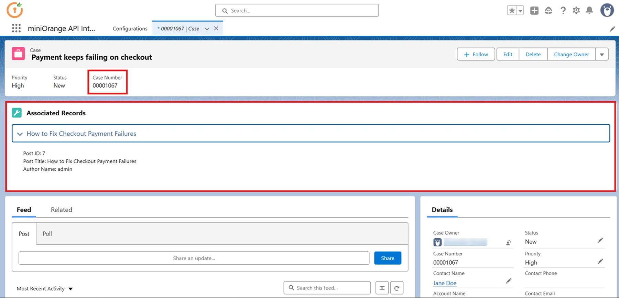The image size is (619, 298).
Task: Select the Post tab in feed publisher
Action: [x=24, y=233]
